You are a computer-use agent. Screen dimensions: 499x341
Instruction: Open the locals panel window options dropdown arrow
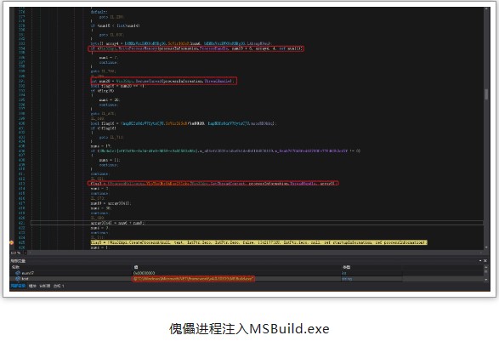pos(480,261)
